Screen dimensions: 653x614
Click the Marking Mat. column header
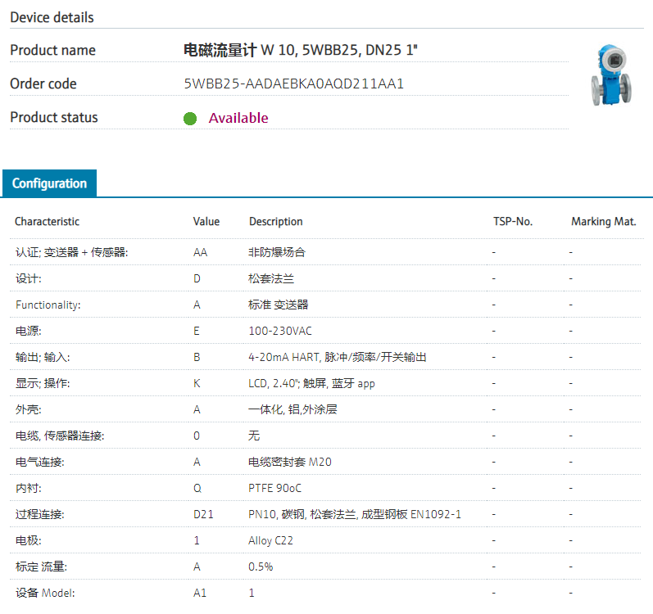(x=603, y=222)
